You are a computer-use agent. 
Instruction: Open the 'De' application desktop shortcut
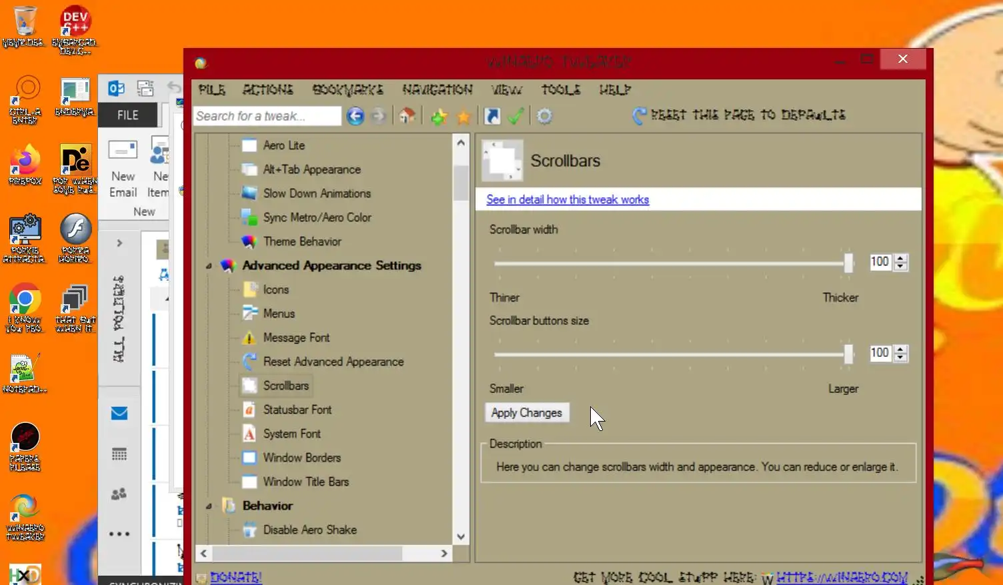(x=75, y=169)
